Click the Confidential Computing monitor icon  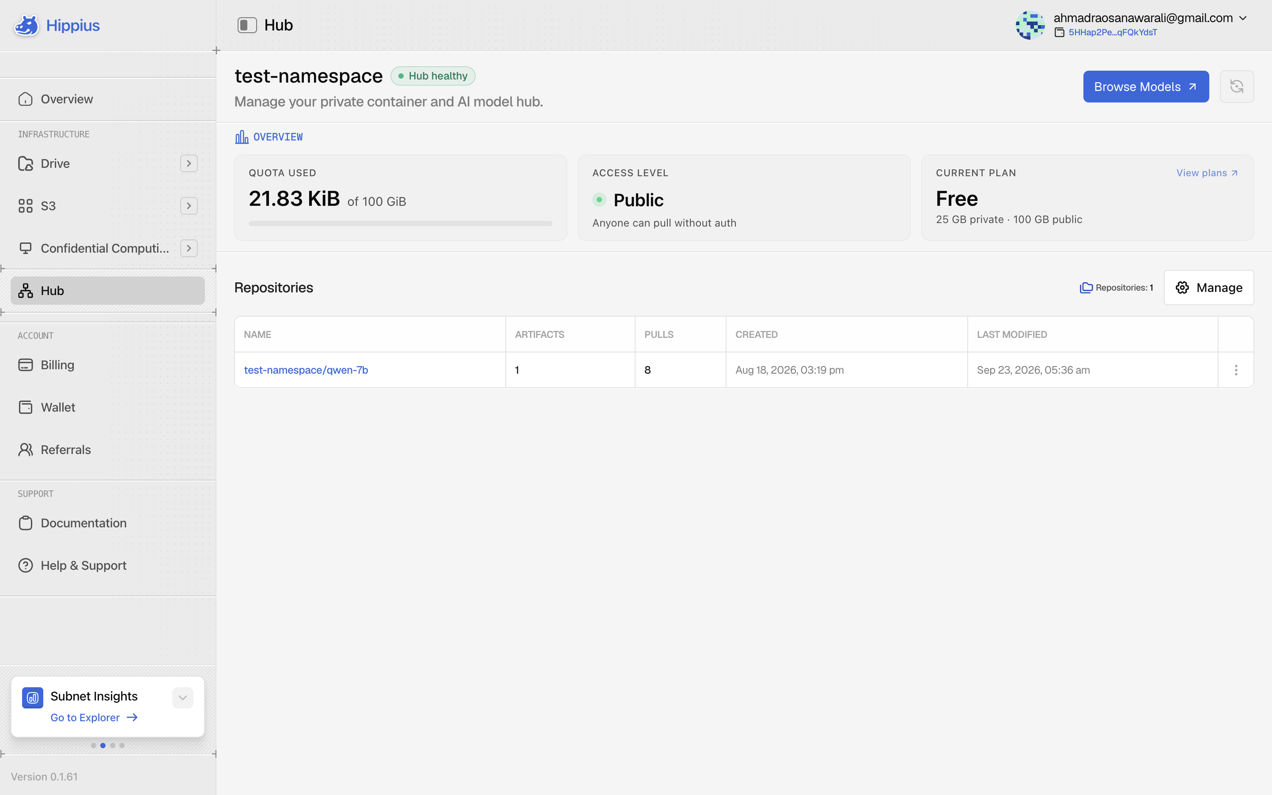coord(25,248)
